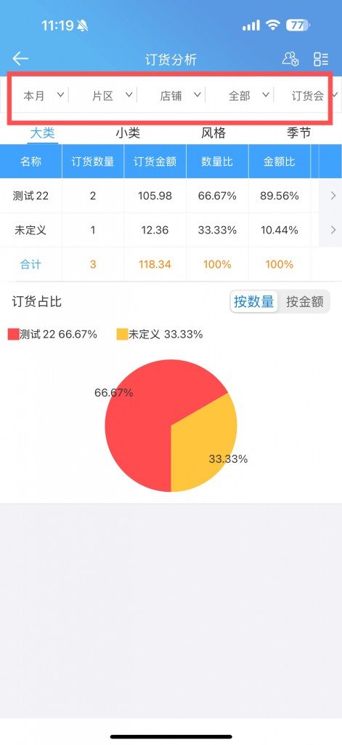Open row arrow for 未定义
342x745 pixels.
pos(333,230)
